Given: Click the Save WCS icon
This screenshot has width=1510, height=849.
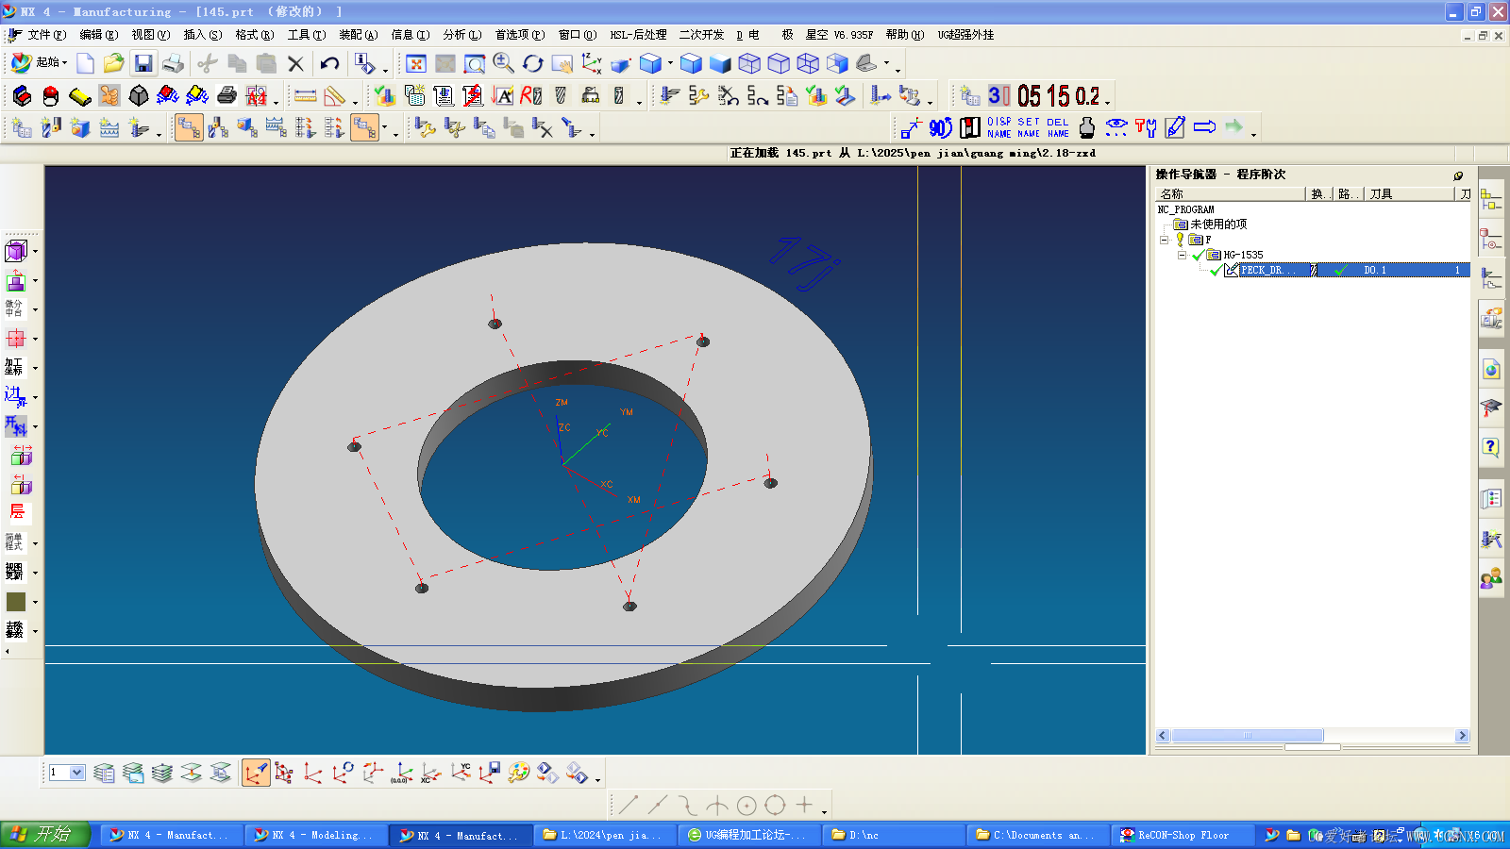Looking at the screenshot, I should point(489,774).
